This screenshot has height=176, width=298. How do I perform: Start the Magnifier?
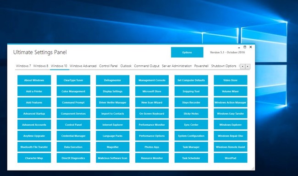click(113, 147)
